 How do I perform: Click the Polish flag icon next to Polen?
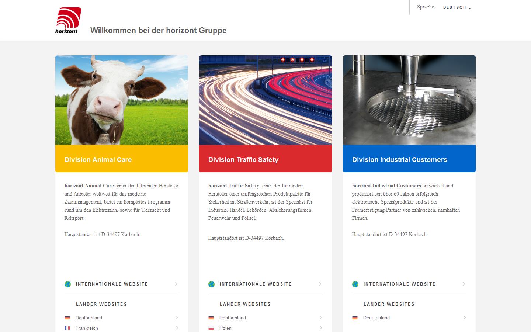[211, 328]
